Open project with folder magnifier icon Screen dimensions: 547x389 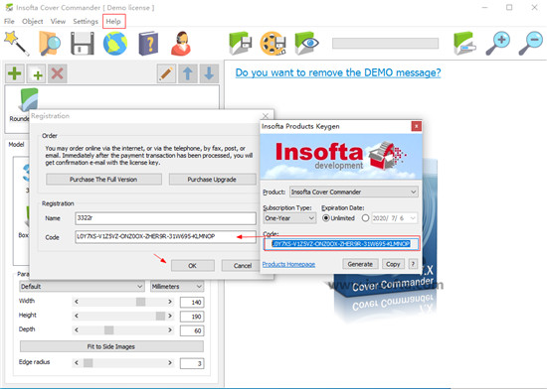coord(49,43)
